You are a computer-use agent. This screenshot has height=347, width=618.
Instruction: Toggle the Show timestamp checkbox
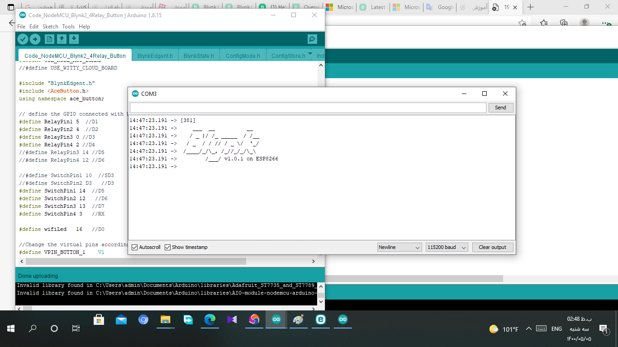coord(167,248)
